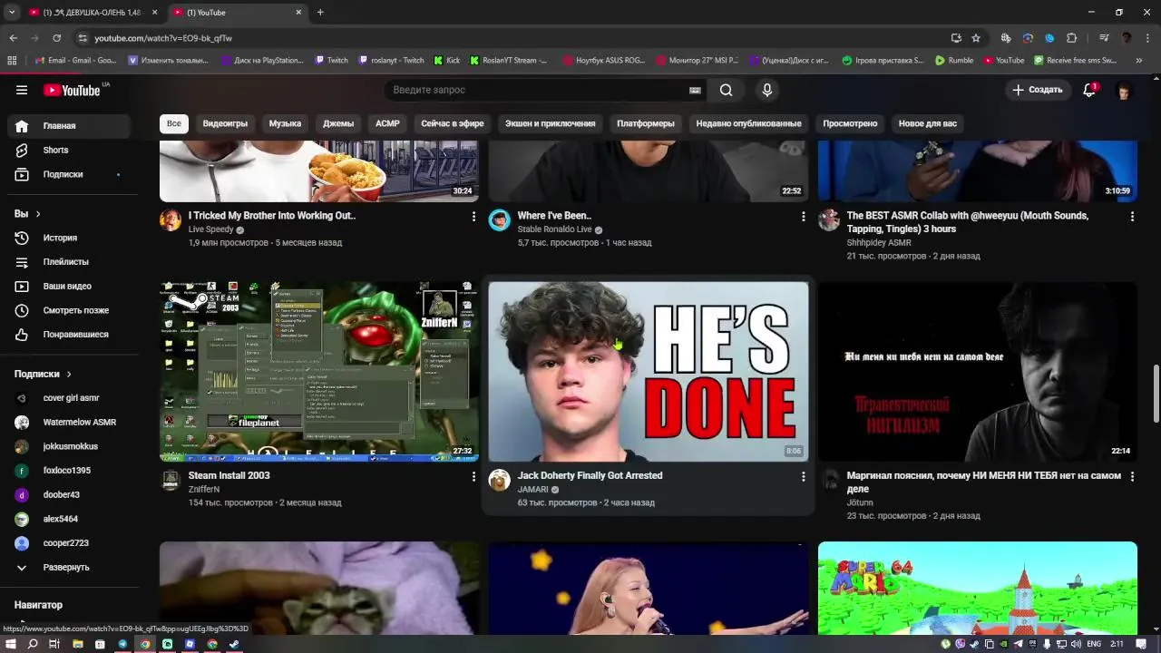Open foxloco1395 channel

click(71, 471)
